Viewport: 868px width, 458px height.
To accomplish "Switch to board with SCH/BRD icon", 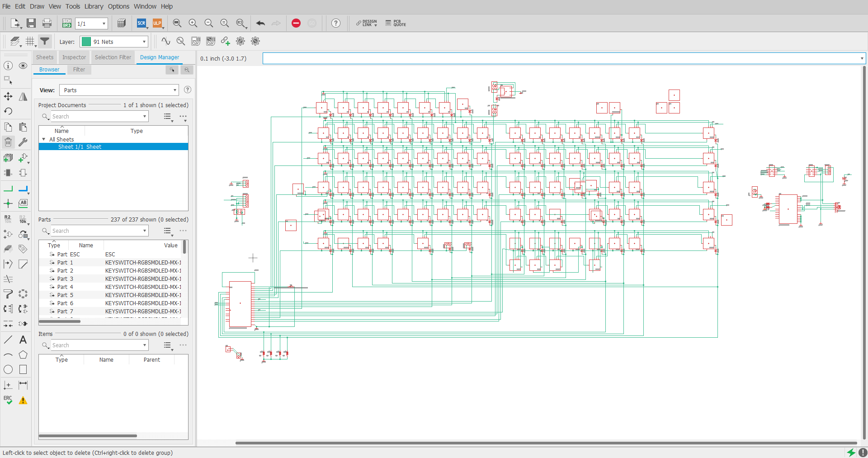I will (67, 24).
